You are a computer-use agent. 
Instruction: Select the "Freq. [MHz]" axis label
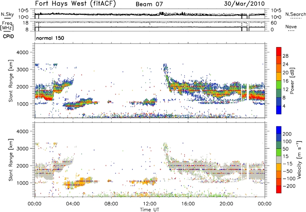(7, 26)
